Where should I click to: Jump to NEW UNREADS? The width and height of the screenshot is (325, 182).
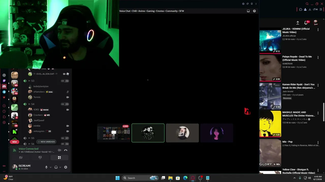[x=46, y=142]
